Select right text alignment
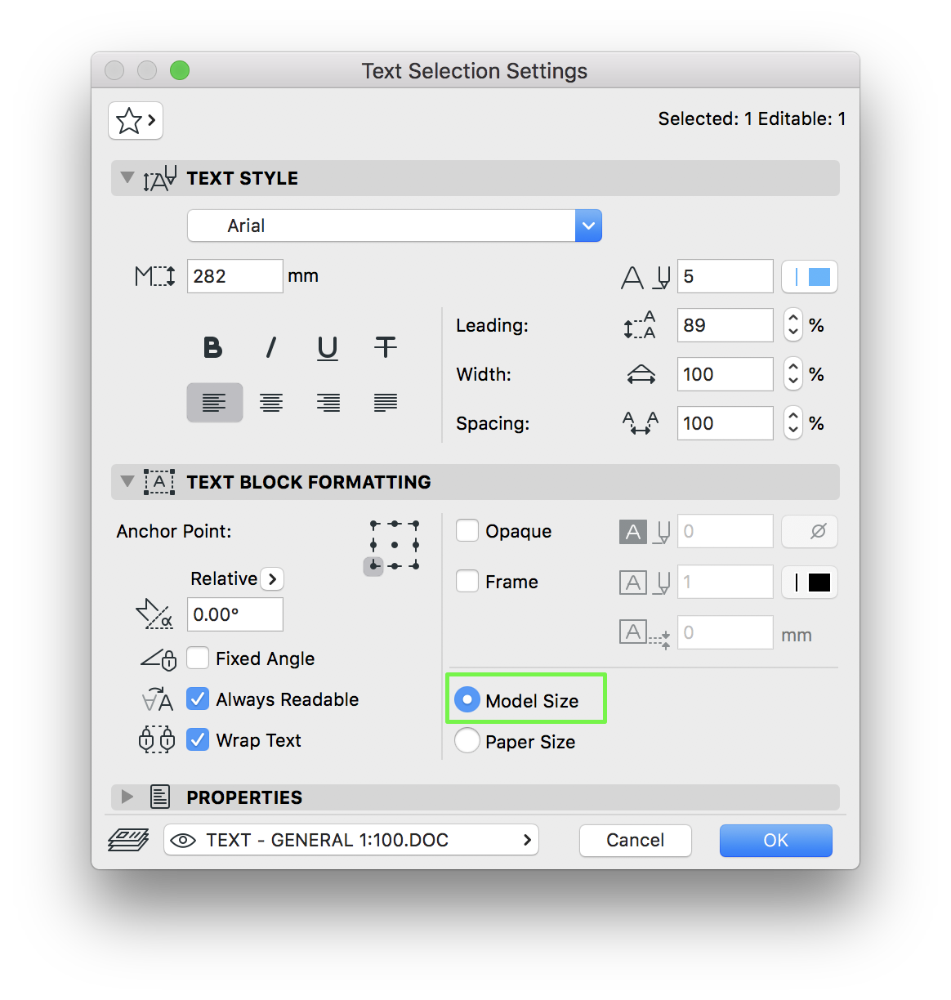951x1000 pixels. [x=328, y=402]
